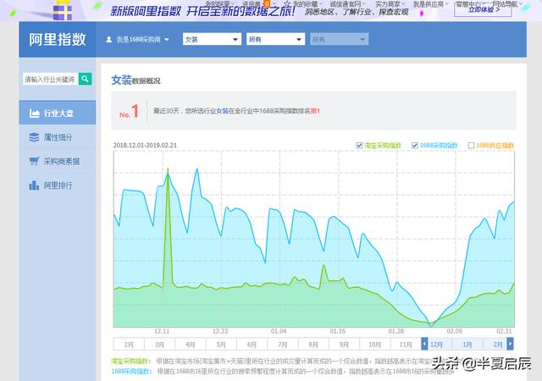The height and width of the screenshot is (381, 542).
Task: Expand 网站导航 in top navigation
Action: click(506, 3)
